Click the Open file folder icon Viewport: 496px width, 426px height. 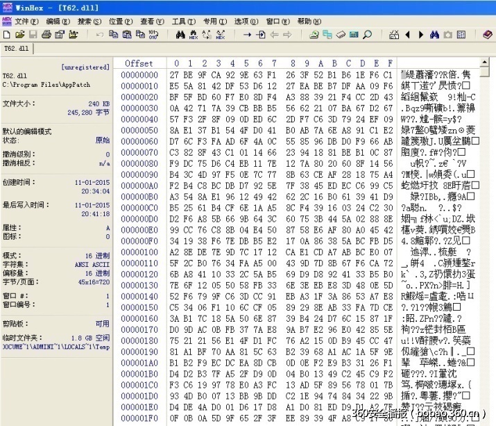tap(19, 34)
